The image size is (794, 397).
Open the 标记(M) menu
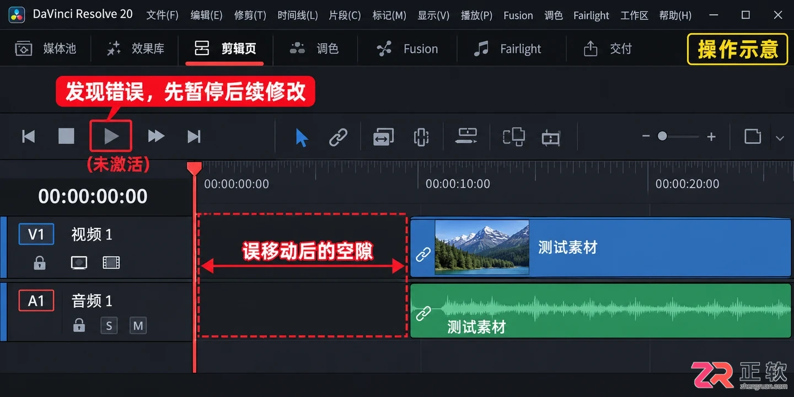coord(389,15)
